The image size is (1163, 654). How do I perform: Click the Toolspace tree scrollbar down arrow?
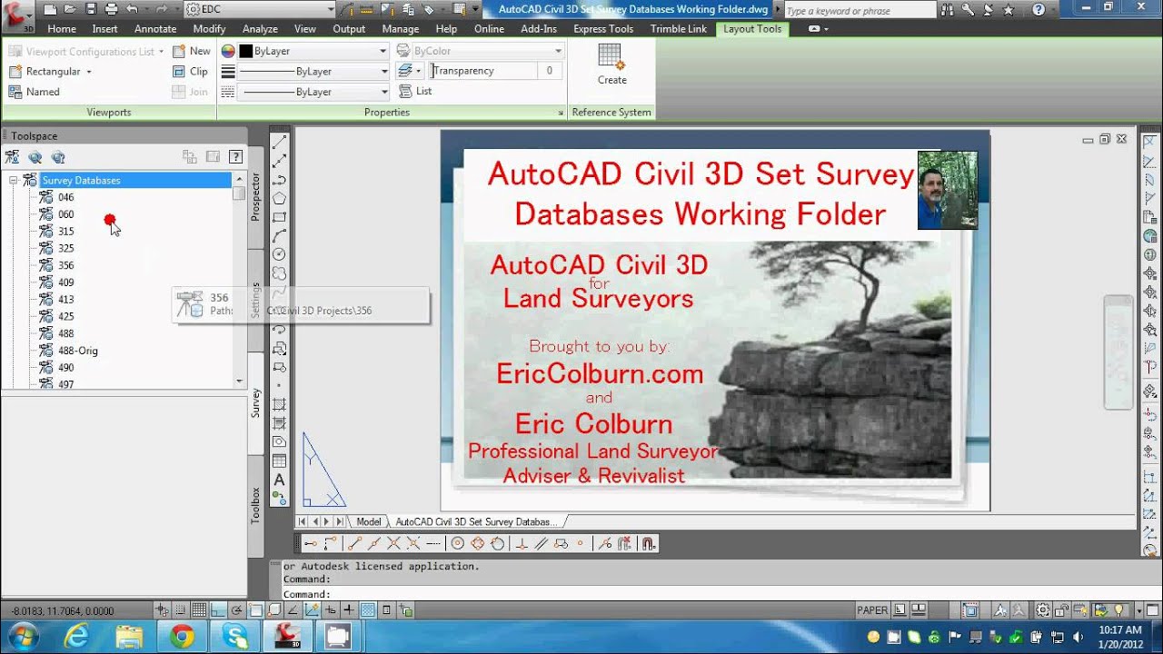(x=240, y=381)
